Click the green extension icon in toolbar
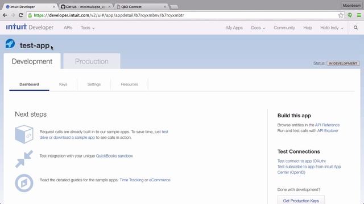The width and height of the screenshot is (364, 204). [x=350, y=15]
